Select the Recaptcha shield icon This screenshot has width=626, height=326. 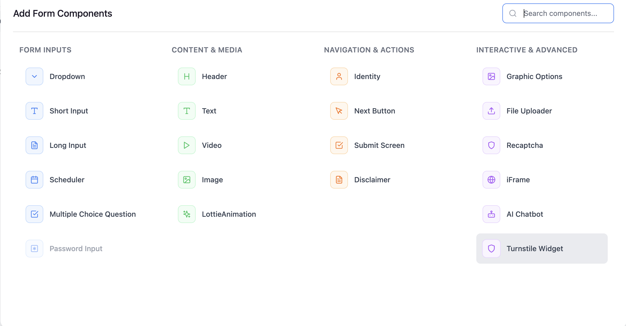coord(491,145)
